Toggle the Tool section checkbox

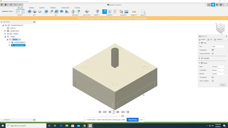point(202,43)
